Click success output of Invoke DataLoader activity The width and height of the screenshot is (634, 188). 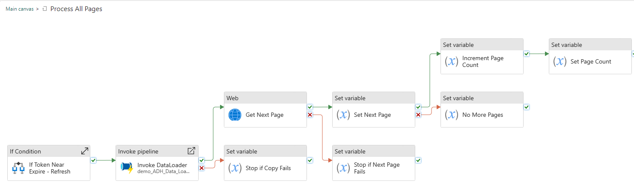coord(202,160)
